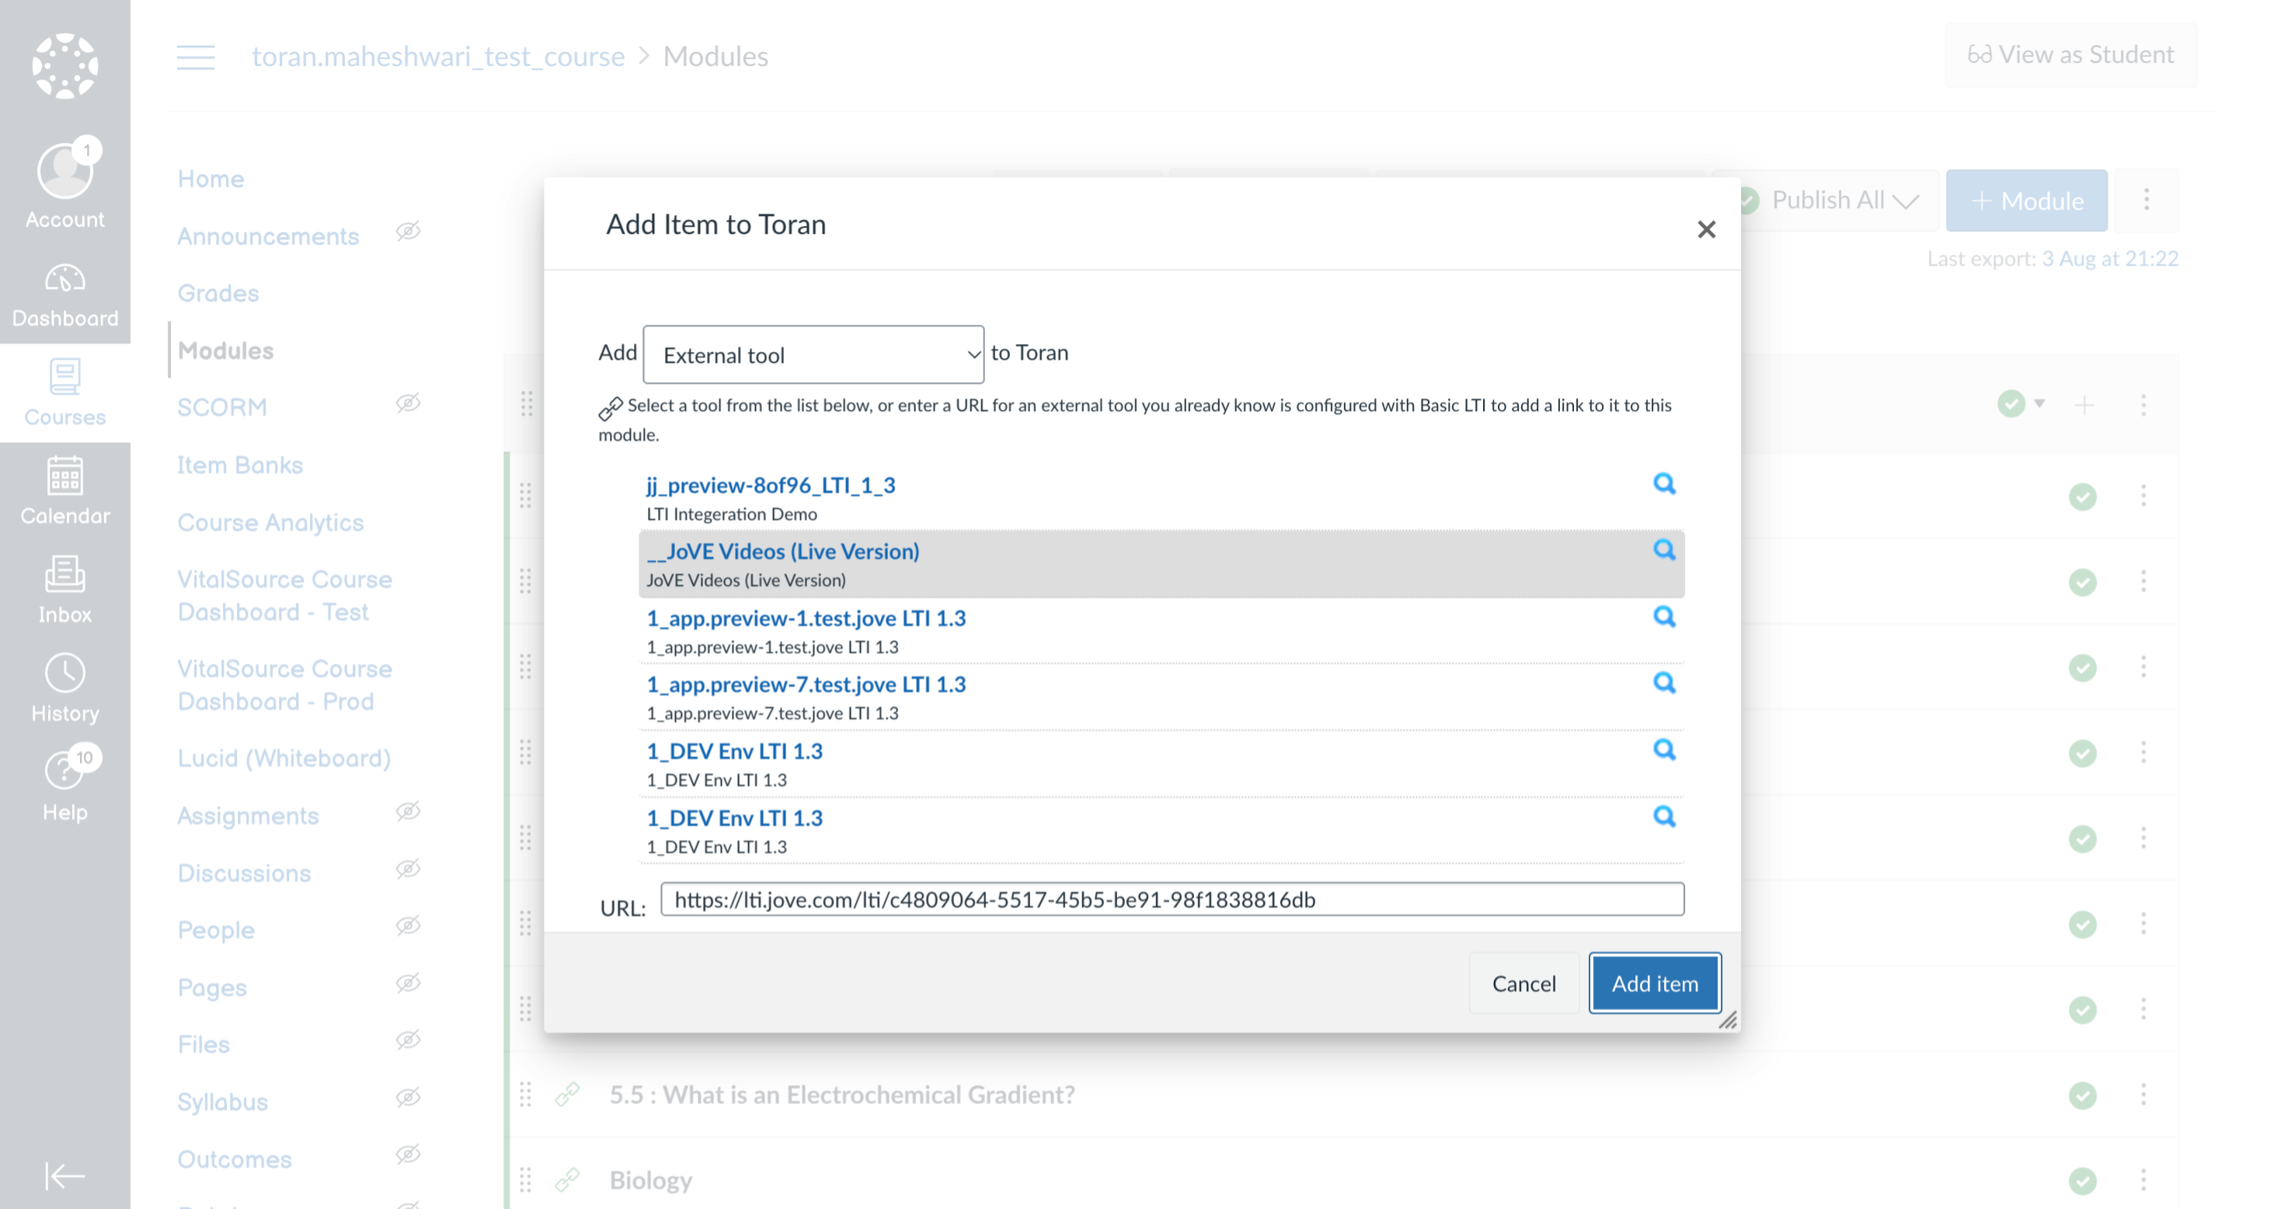Open the modules page options kebab menu
The width and height of the screenshot is (2284, 1209).
pos(2146,200)
